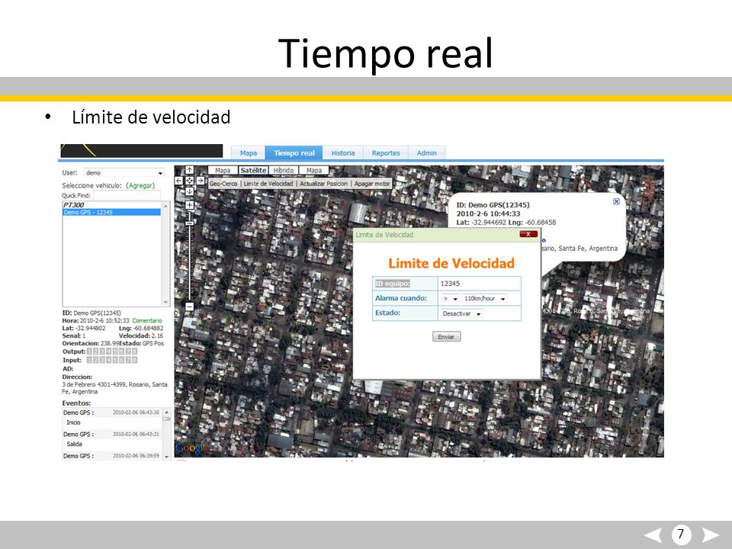Screen dimensions: 732x549
Task: Focus the Quick Find input
Action: click(x=127, y=195)
